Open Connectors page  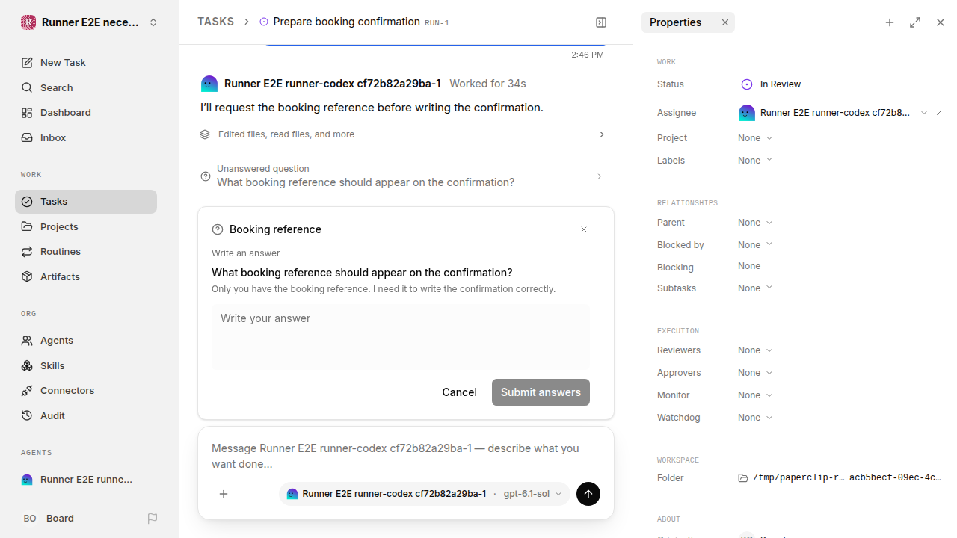click(x=86, y=391)
